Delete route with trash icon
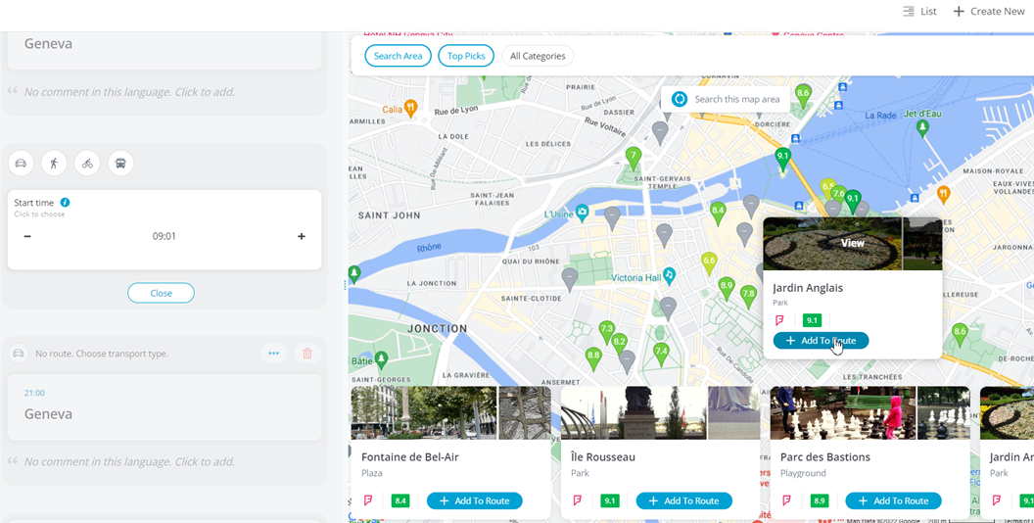The width and height of the screenshot is (1034, 523). (307, 354)
